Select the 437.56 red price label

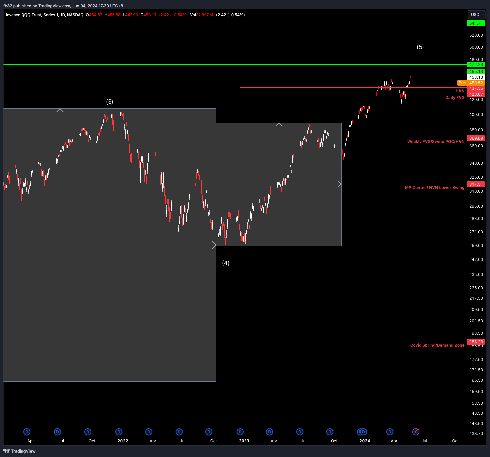[x=476, y=88]
